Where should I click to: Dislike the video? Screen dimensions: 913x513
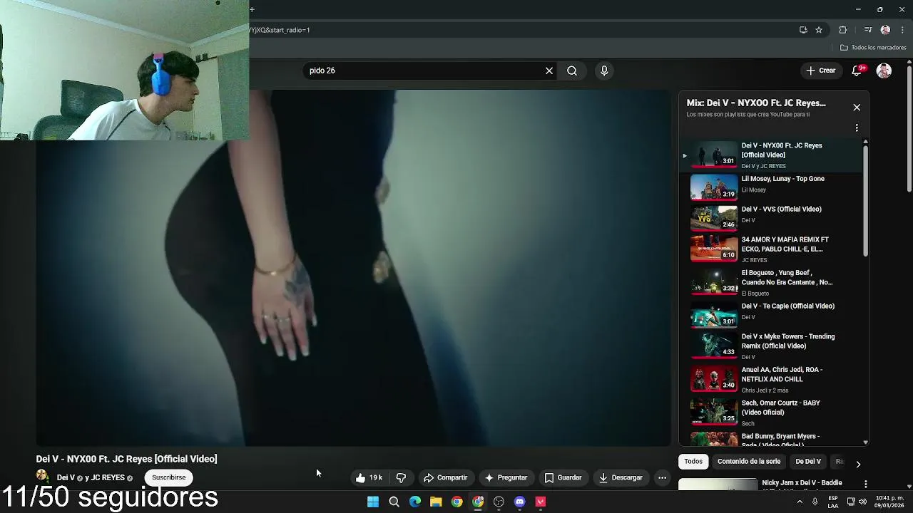[401, 477]
